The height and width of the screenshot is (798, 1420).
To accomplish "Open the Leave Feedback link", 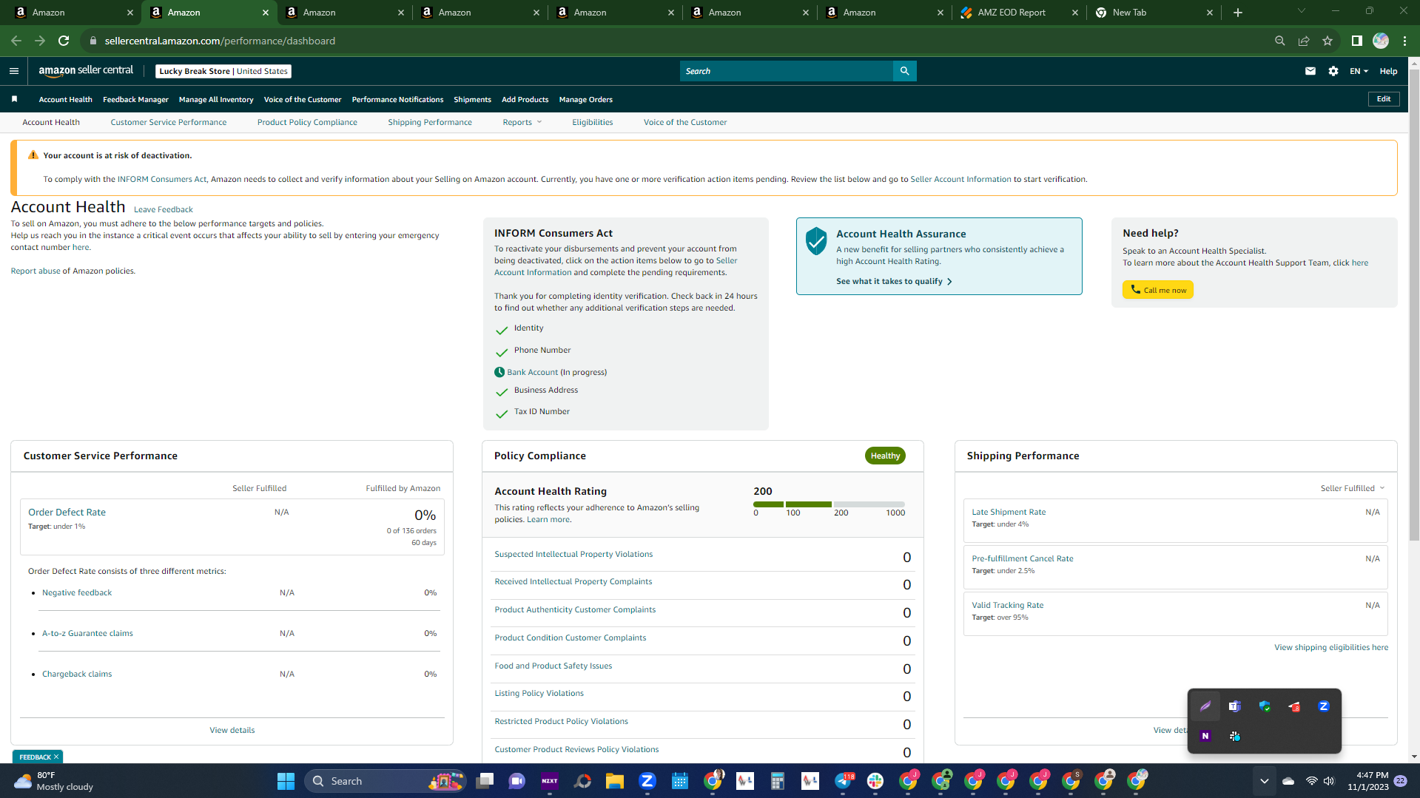I will coord(163,209).
